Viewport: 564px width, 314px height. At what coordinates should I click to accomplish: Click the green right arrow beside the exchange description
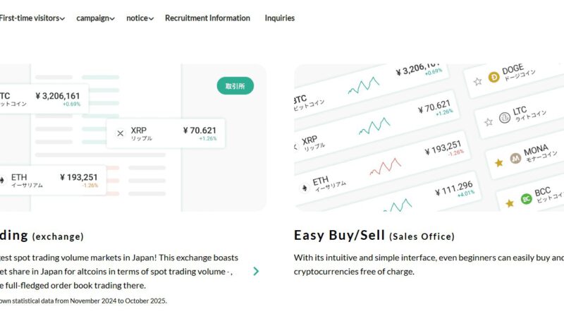pyautogui.click(x=256, y=271)
